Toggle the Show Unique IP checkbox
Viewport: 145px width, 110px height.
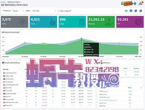pos(59,11)
